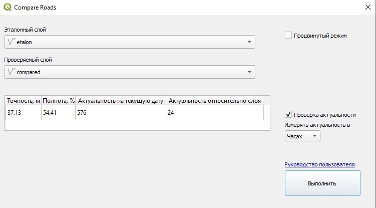The width and height of the screenshot is (376, 208).
Task: Enable the Продвинутый режим checkbox
Action: 288,36
